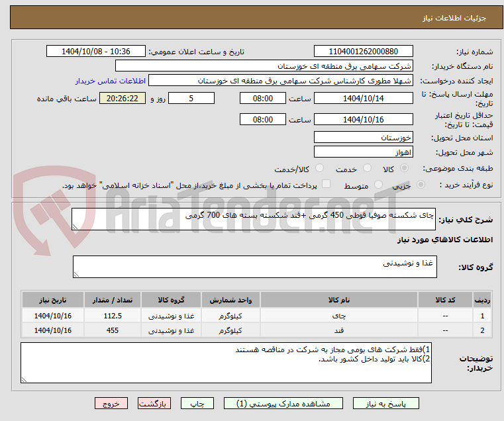Click the غذا و نوشیدنی group in the قند row
Viewport: 504px width, 421px height.
pos(171,330)
